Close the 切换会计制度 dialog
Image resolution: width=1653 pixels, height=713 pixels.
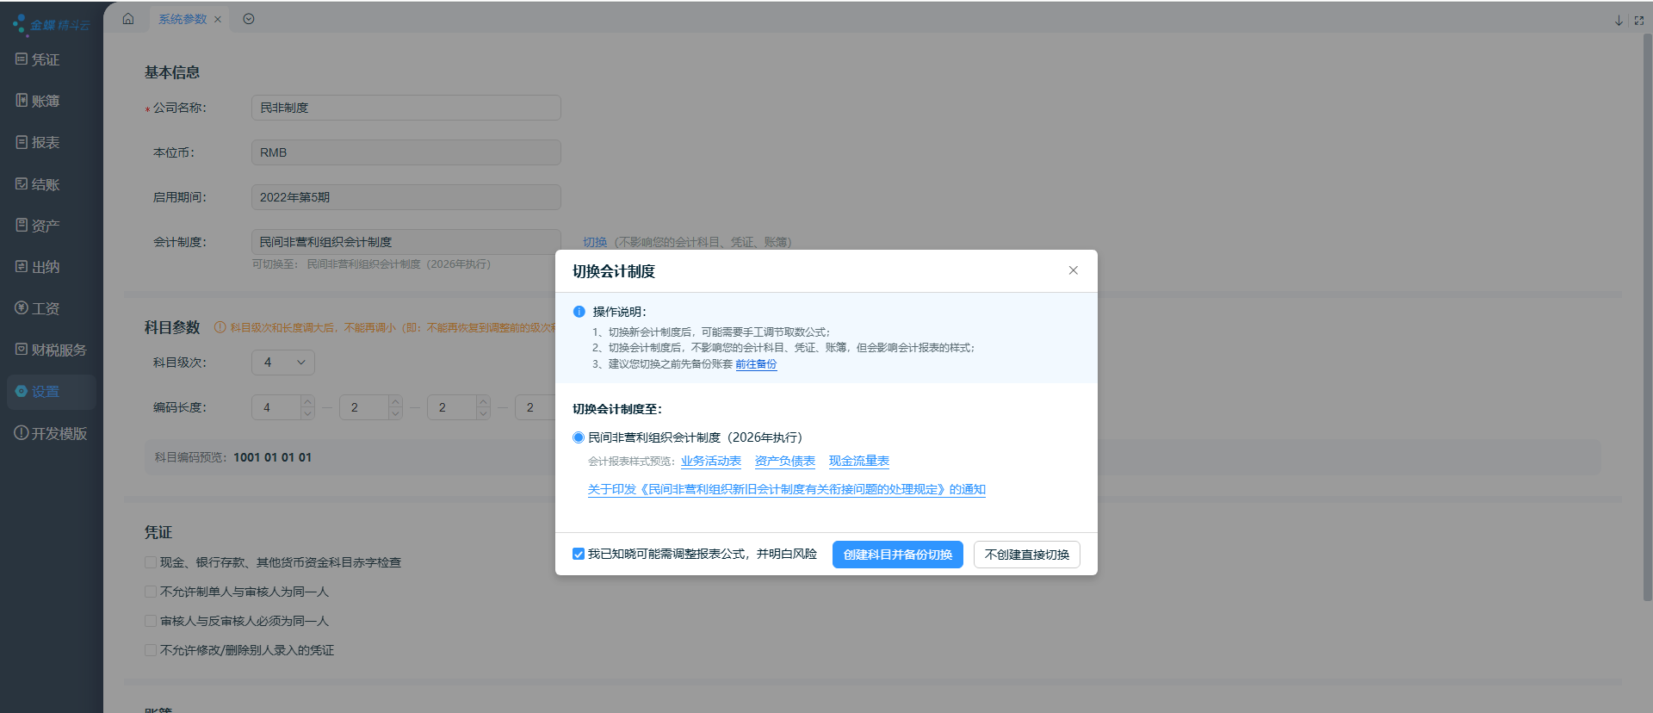click(x=1073, y=270)
